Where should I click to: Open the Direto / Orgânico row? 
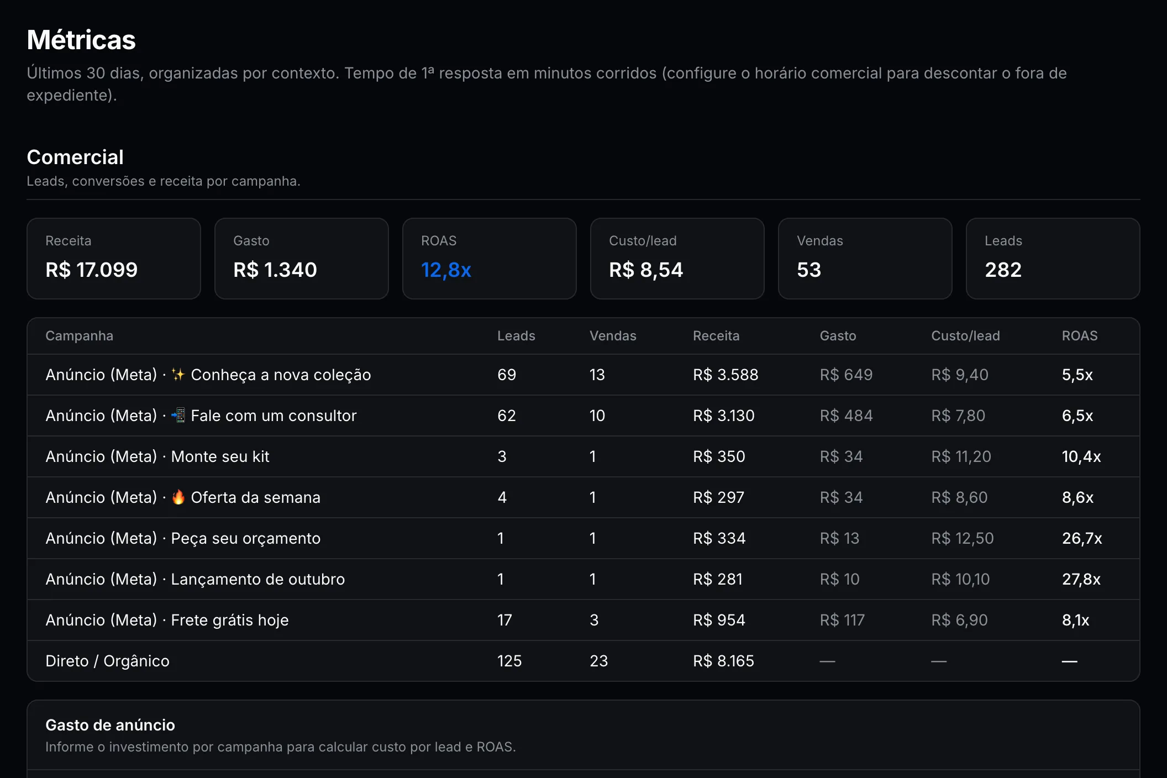pos(583,661)
